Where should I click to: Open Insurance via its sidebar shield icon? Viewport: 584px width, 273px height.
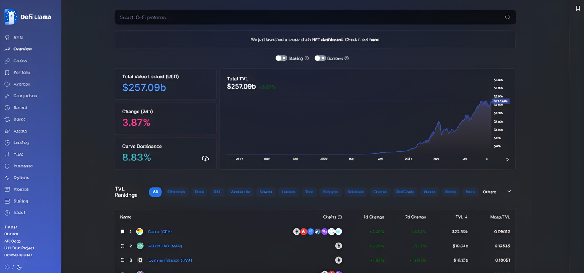coord(7,166)
